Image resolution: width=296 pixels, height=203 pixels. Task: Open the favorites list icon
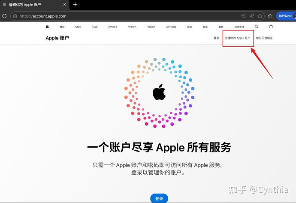point(270,16)
